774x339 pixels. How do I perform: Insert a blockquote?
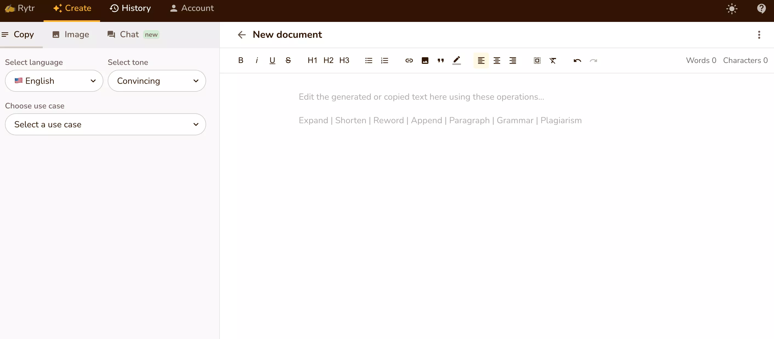click(x=441, y=60)
